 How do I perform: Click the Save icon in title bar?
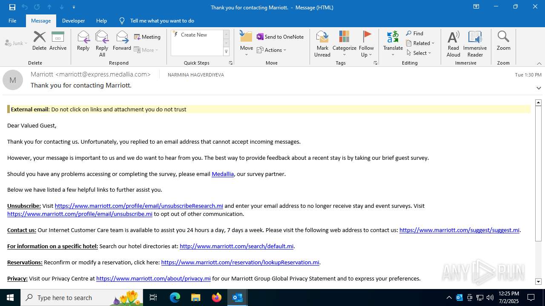point(12,7)
